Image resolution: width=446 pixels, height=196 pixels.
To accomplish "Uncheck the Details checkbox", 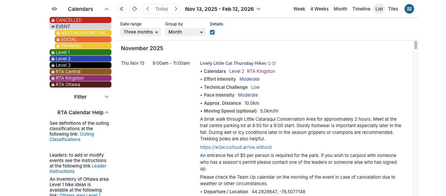I will click(212, 32).
